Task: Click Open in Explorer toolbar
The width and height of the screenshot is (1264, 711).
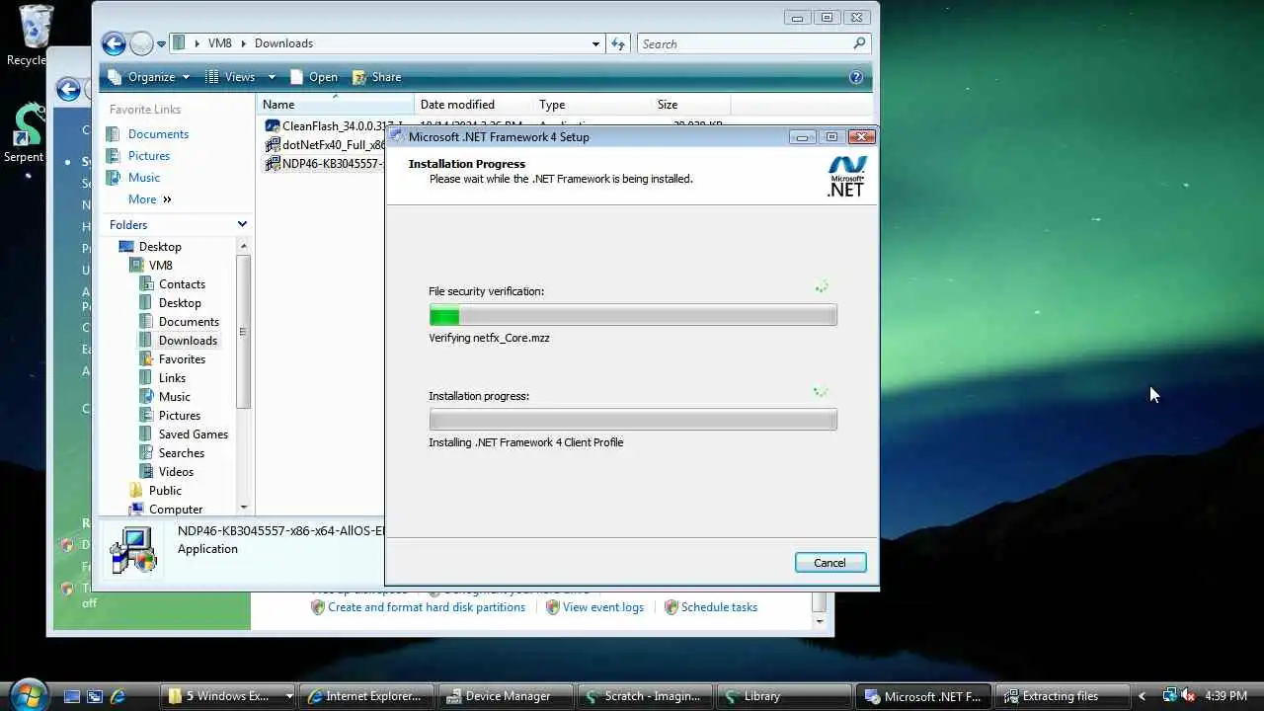Action: tap(314, 77)
